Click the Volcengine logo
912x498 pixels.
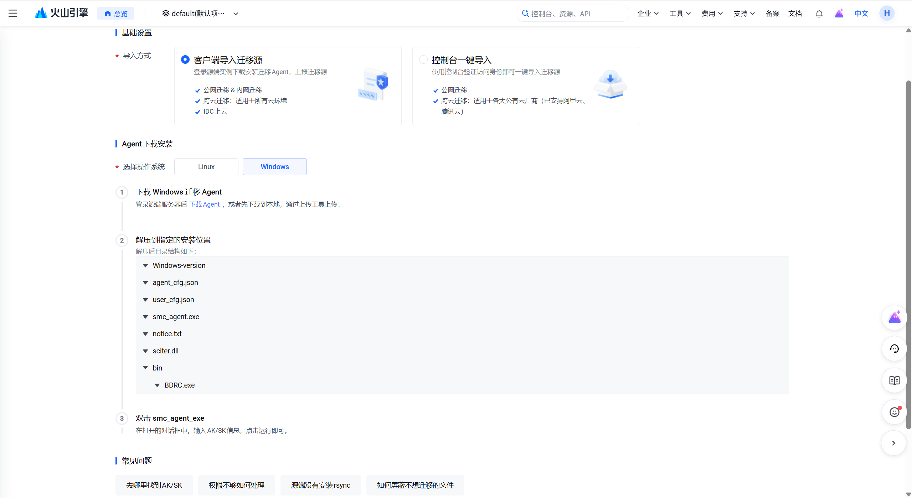(61, 13)
